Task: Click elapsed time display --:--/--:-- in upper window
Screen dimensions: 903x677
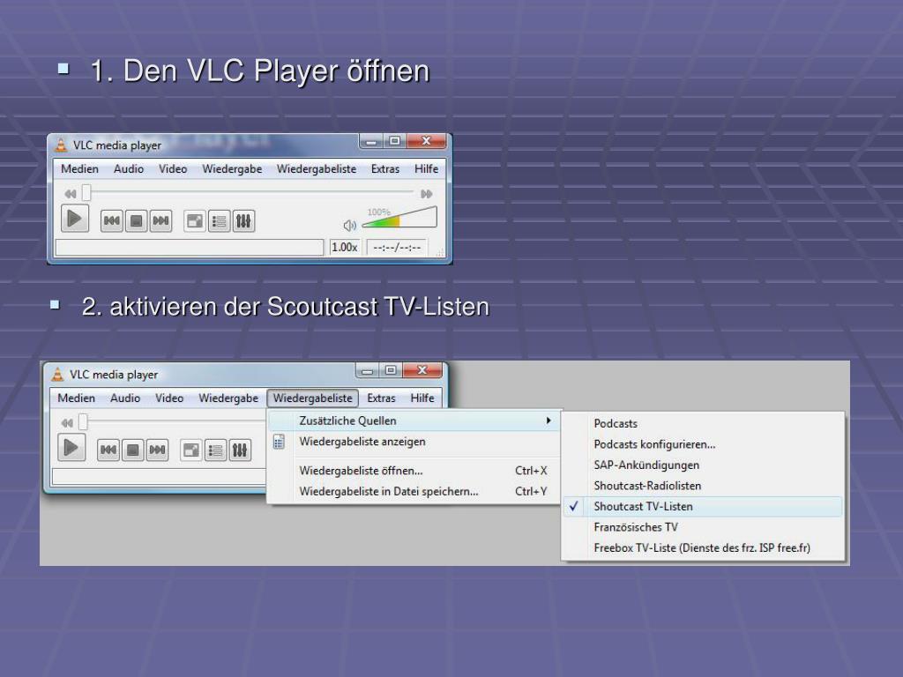Action: click(x=397, y=248)
